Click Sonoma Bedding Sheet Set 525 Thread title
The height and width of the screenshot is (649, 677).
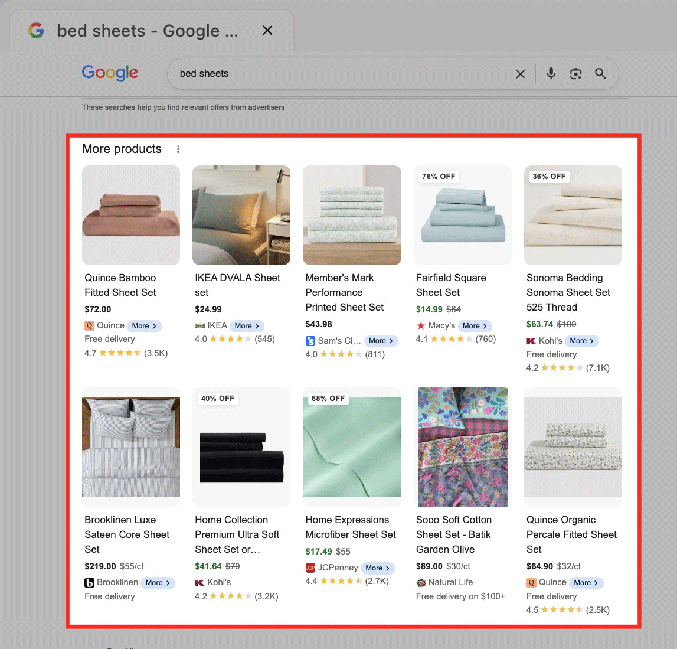(568, 292)
